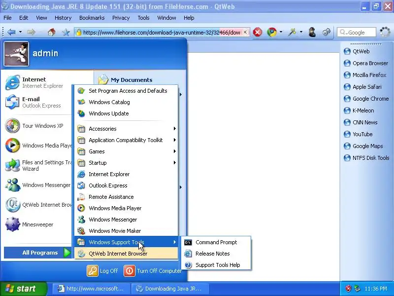Open the History menu
The width and height of the screenshot is (394, 296).
[63, 18]
